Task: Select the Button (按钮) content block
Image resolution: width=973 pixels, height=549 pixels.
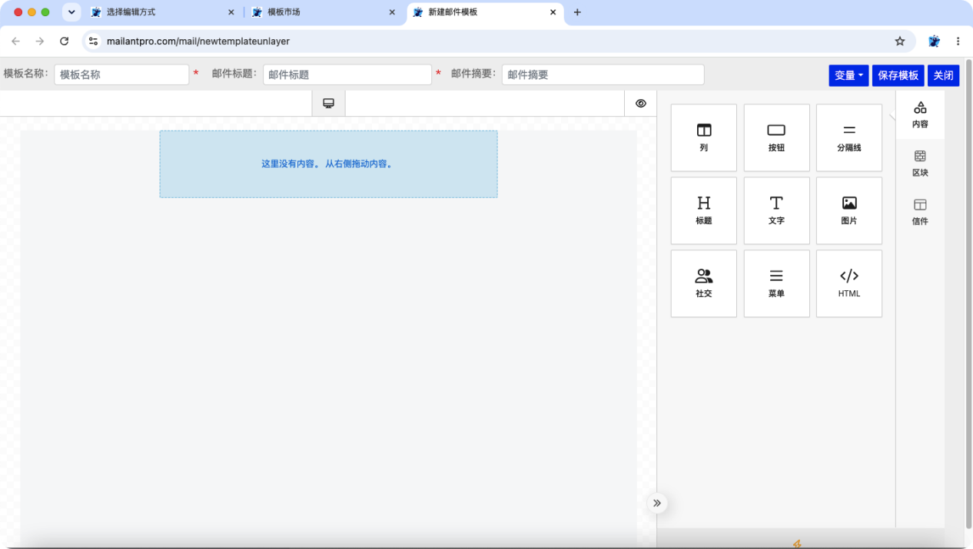Action: coord(776,137)
